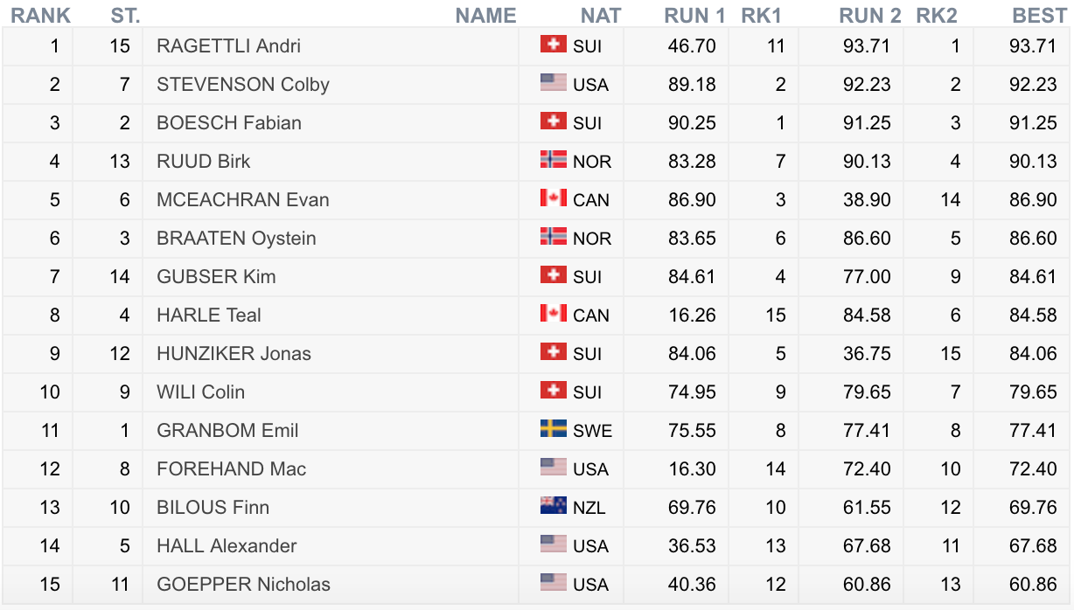Screen dimensions: 1074x610
Task: Sort by the RUN 1 column header
Action: pyautogui.click(x=694, y=15)
